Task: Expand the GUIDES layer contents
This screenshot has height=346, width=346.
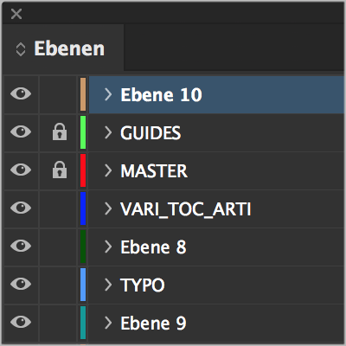Action: pos(108,132)
